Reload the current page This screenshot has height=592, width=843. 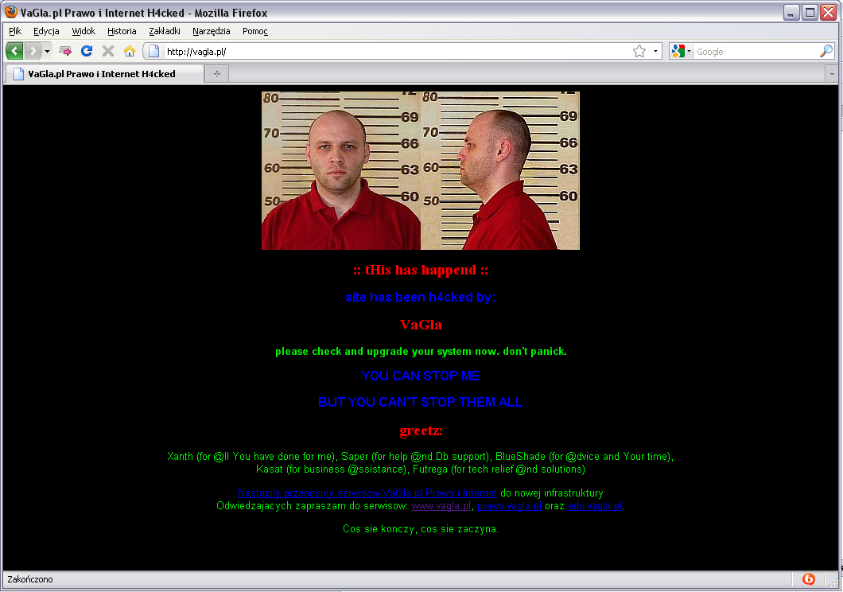click(x=87, y=52)
